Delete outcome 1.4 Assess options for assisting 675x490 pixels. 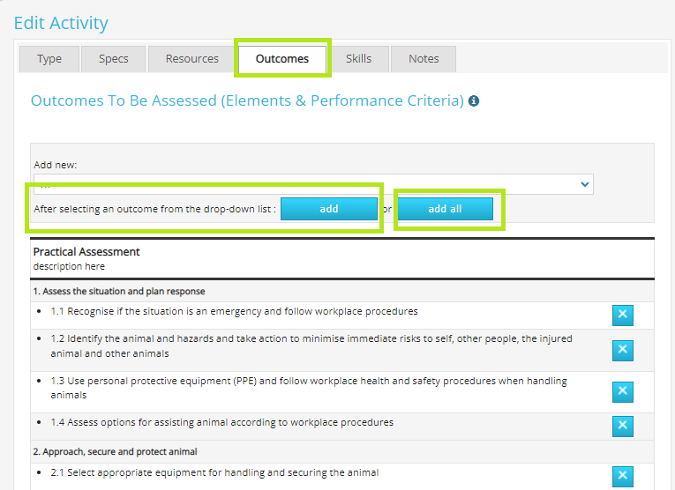[622, 427]
